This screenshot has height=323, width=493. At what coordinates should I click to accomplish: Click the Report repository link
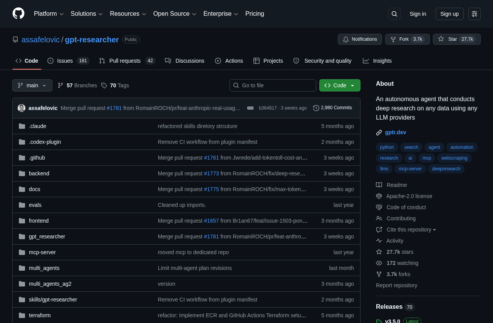click(396, 285)
